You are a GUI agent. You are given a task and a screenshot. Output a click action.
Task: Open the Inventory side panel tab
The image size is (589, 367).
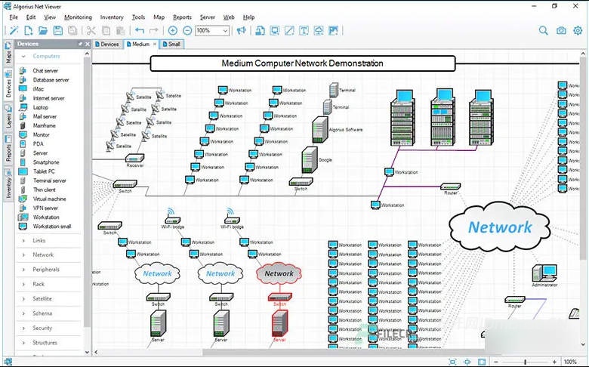tap(8, 184)
